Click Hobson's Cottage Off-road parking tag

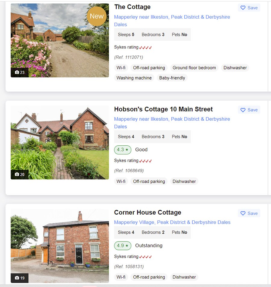pos(149,181)
